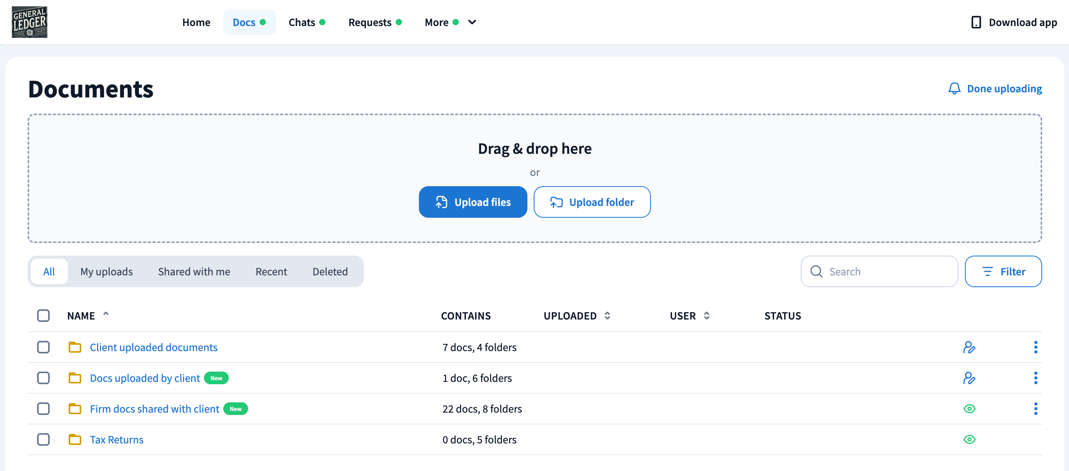This screenshot has width=1069, height=471.
Task: Switch to Deleted tab
Action: point(330,271)
